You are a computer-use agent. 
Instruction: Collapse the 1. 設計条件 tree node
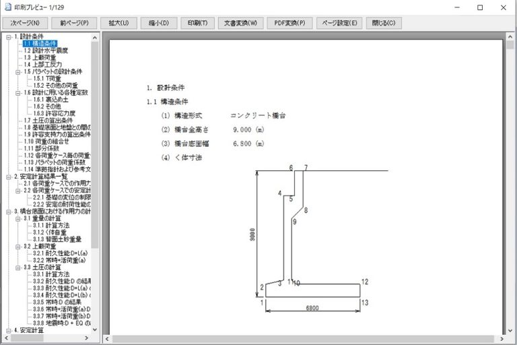click(9, 36)
